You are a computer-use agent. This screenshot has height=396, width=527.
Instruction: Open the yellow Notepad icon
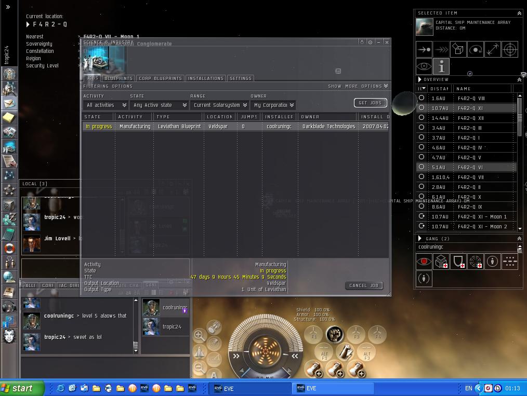(x=9, y=117)
